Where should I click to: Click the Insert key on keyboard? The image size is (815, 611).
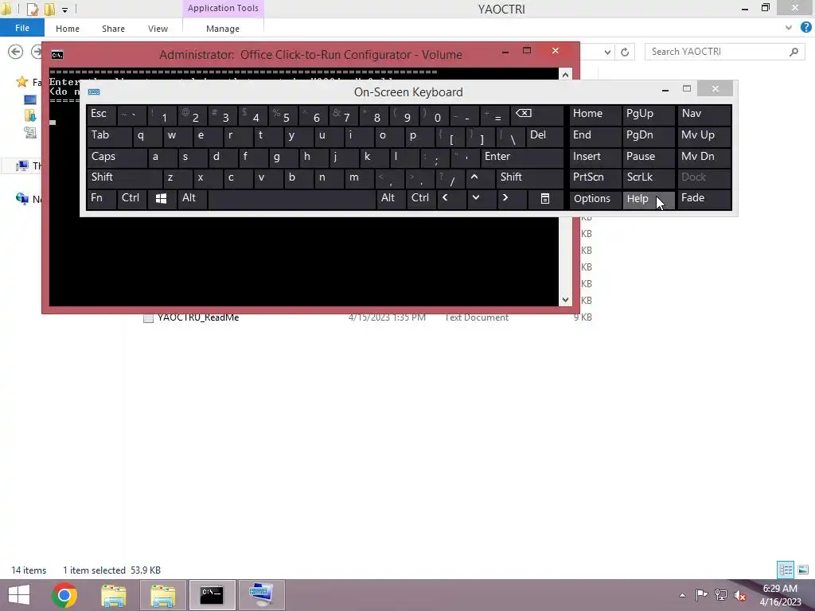coord(595,158)
